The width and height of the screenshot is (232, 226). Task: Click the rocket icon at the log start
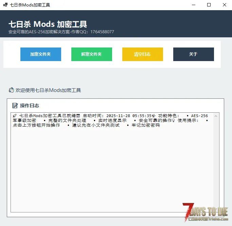click(15, 116)
